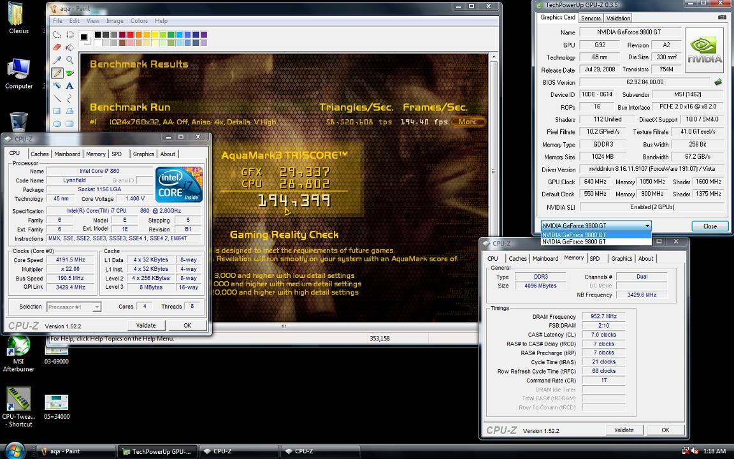Click the volume icon in system tray

point(694,451)
